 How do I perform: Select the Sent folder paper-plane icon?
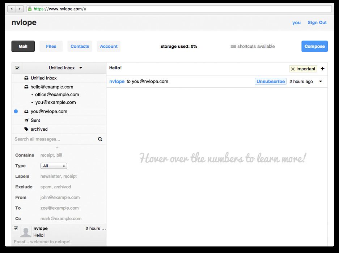[x=26, y=120]
